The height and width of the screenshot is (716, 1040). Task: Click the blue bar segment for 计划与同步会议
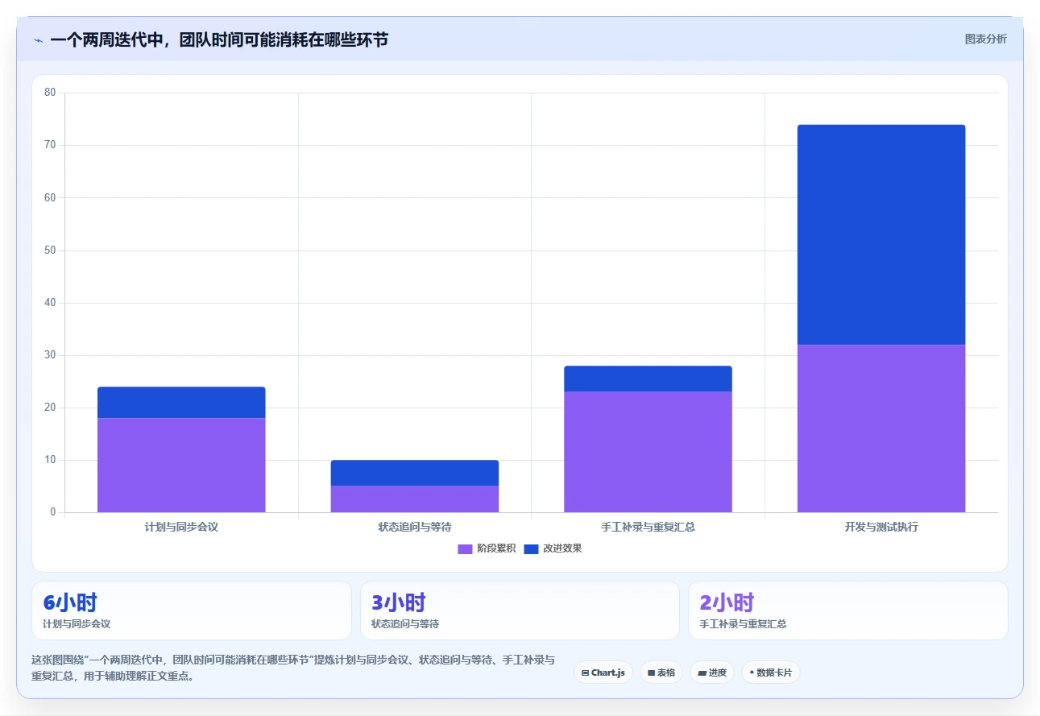[181, 403]
